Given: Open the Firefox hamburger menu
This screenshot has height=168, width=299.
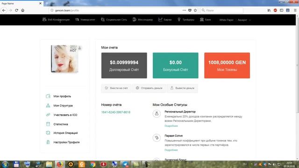Looking at the screenshot, I should click(x=295, y=10).
